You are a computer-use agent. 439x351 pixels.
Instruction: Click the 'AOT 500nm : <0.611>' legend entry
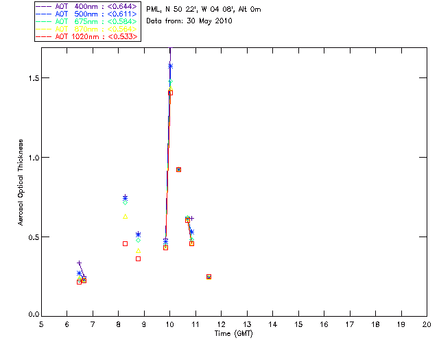pos(87,14)
